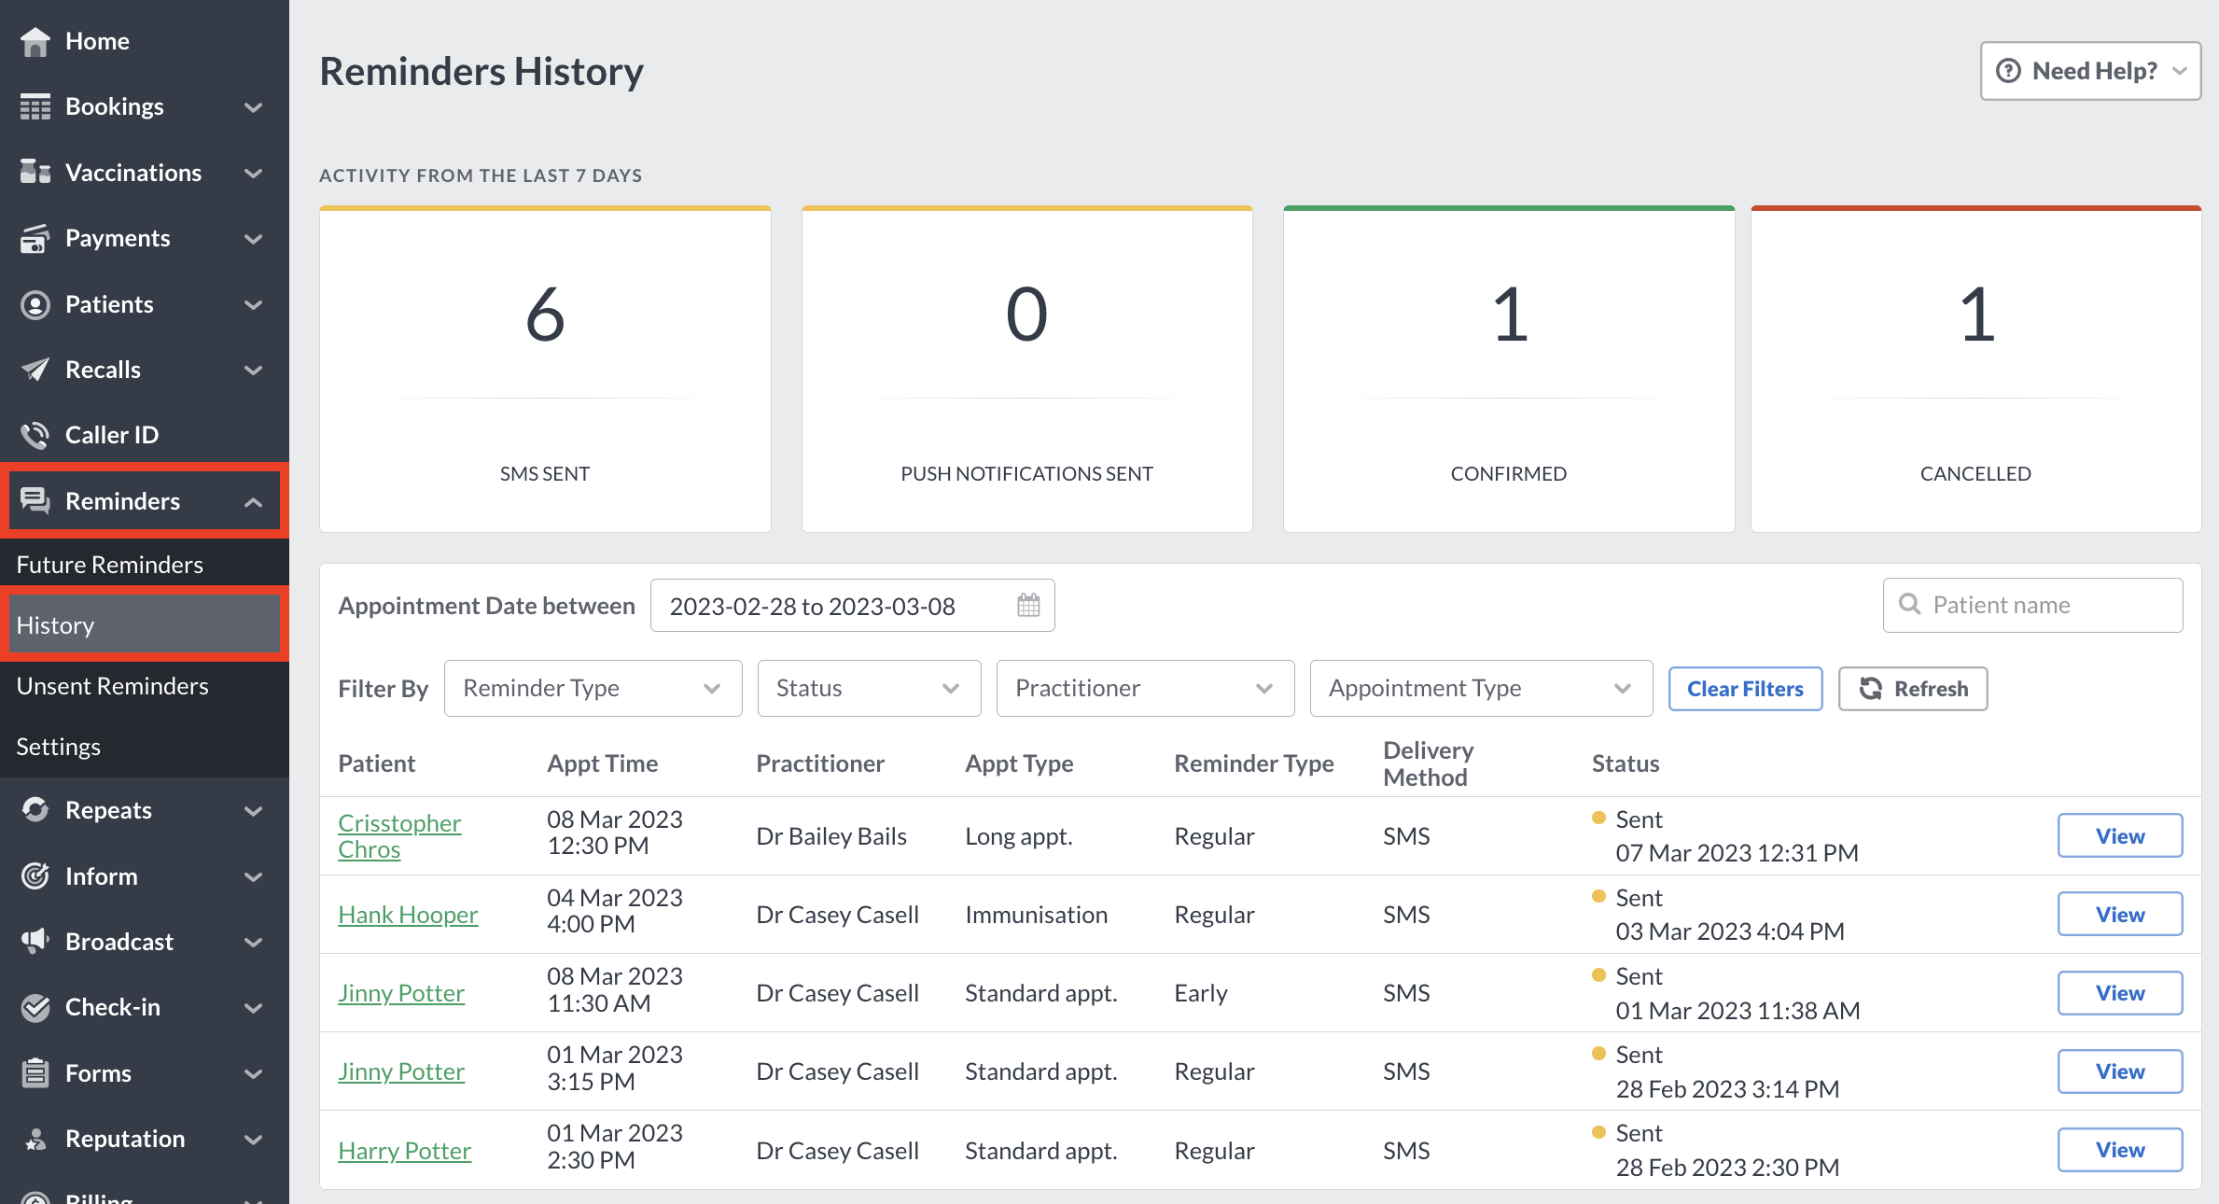
Task: Click the Forms clipboard icon
Action: (35, 1073)
